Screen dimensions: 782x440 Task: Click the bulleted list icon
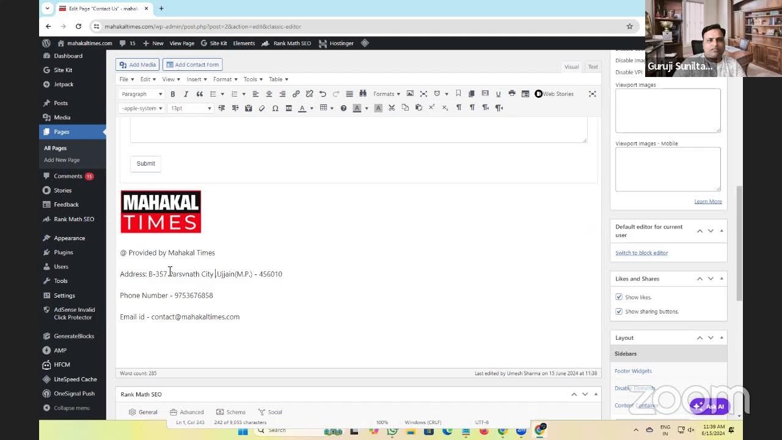[x=213, y=94]
